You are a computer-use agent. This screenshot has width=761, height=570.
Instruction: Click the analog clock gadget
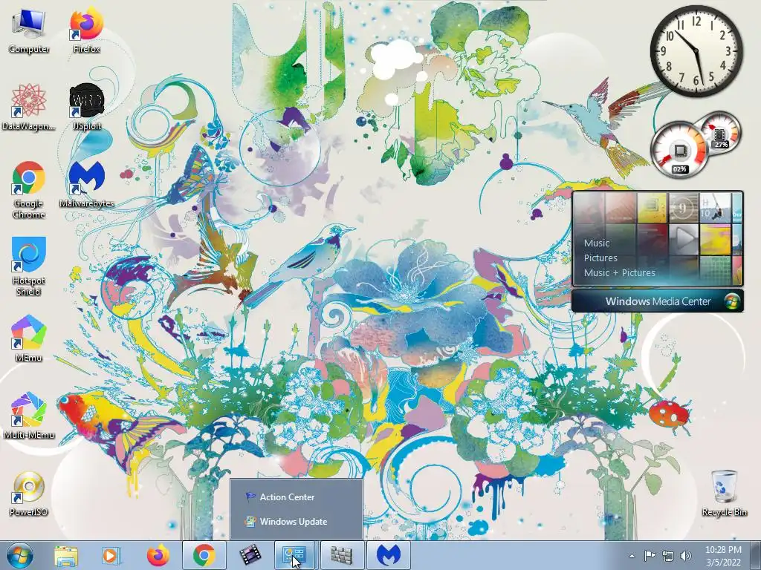(696, 50)
